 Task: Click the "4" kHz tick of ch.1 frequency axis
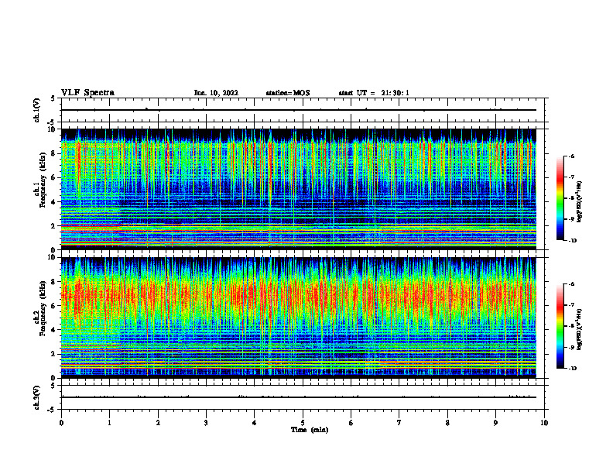54,202
